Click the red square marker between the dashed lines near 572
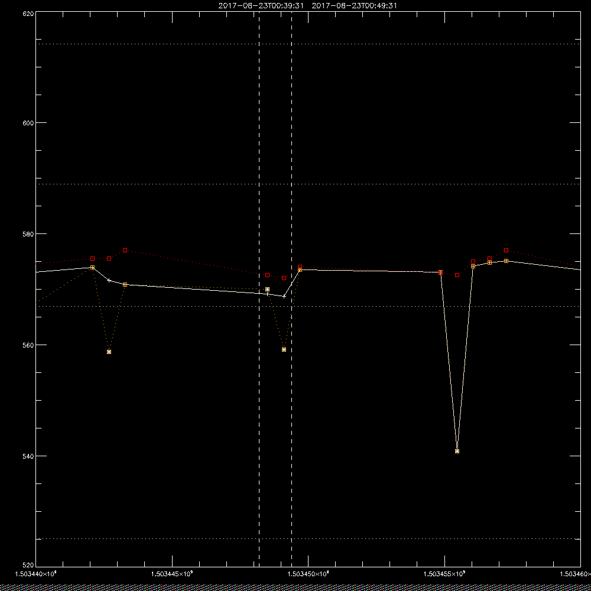This screenshot has height=591, width=591. point(284,278)
